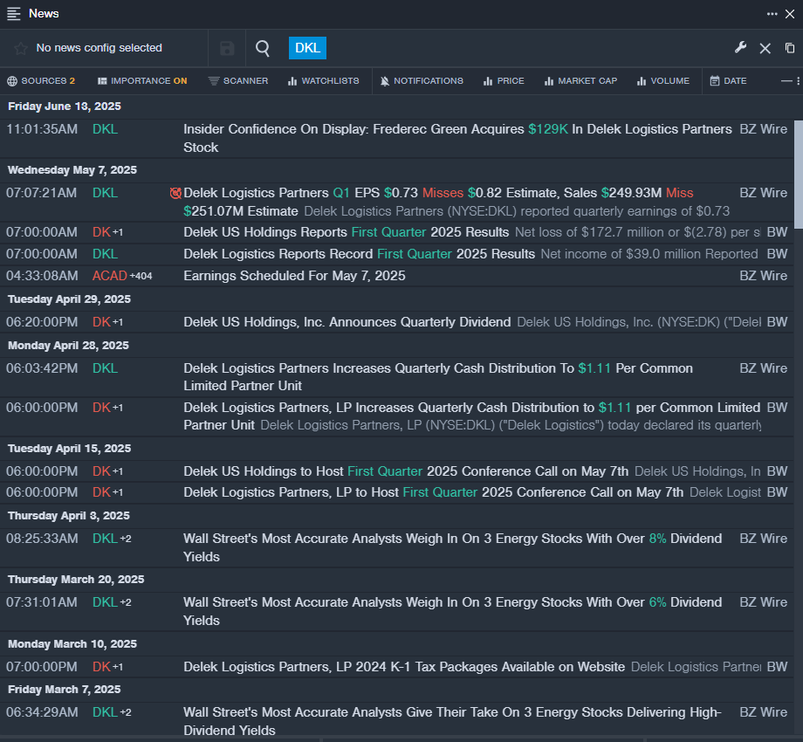This screenshot has width=803, height=742.
Task: Click timestamp 07:07:21AM
Action: click(42, 193)
